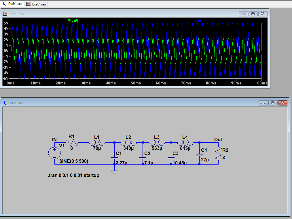This screenshot has height=219, width=292.
Task: Select voltage source V1 symbol
Action: point(54,153)
